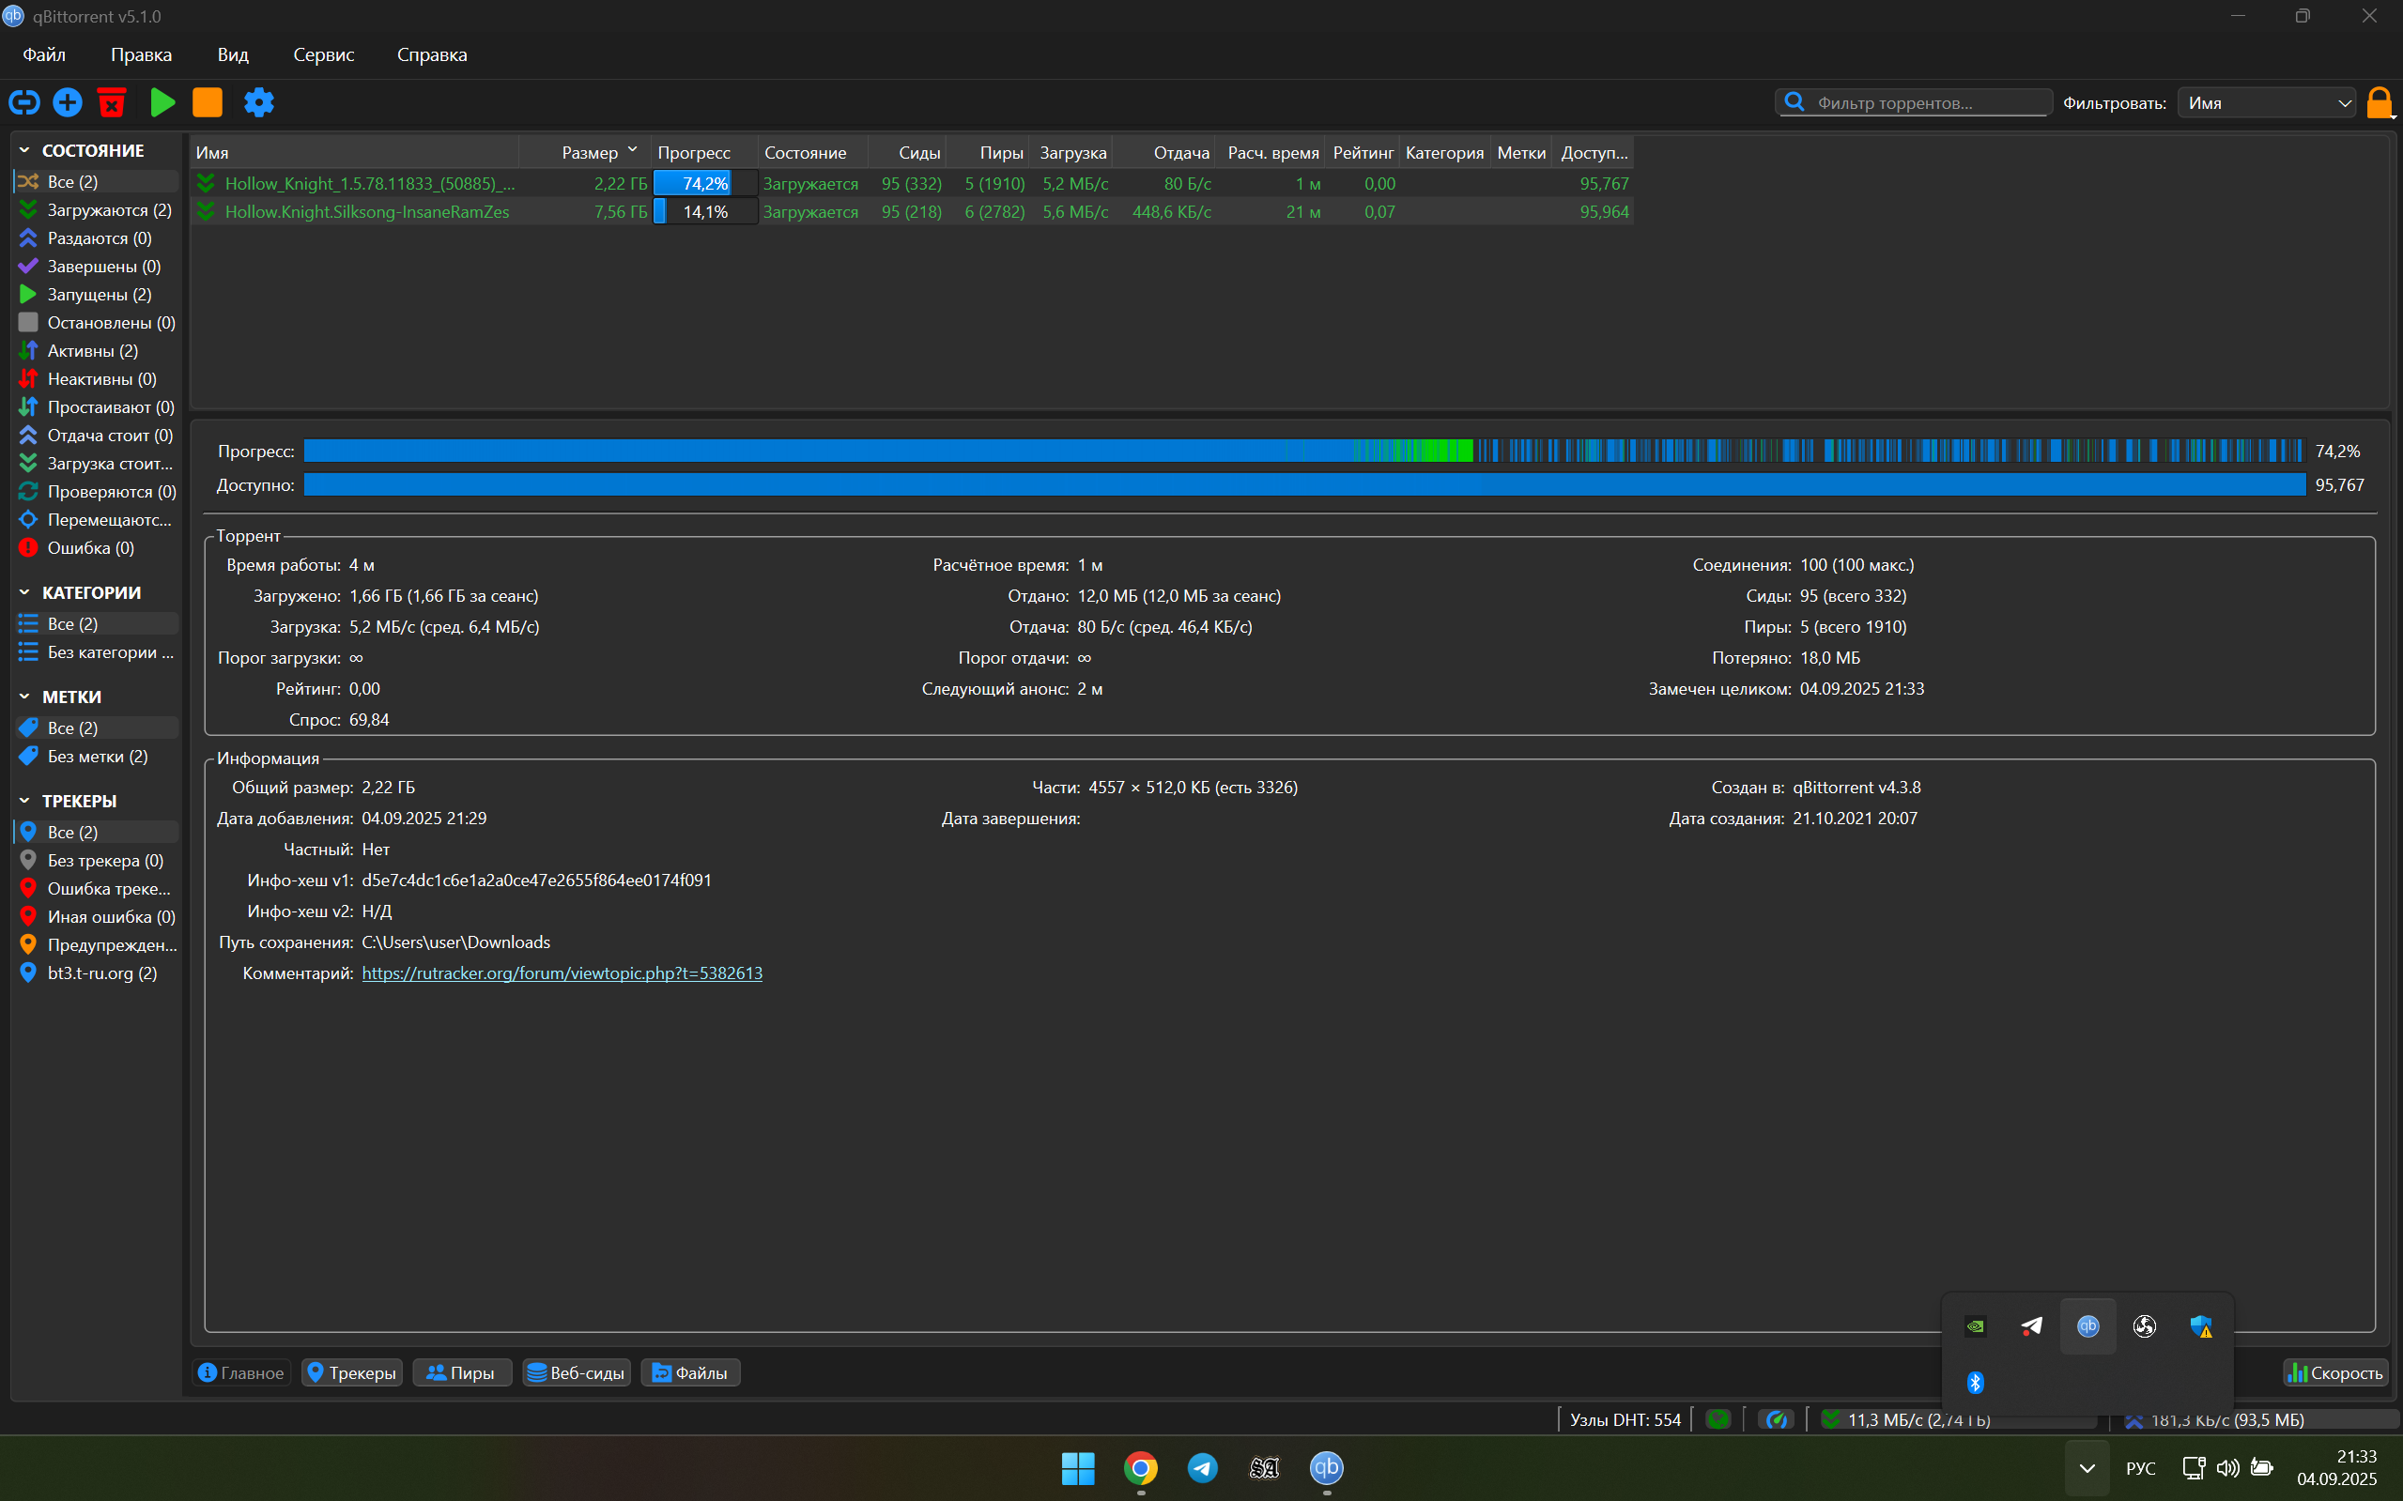
Task: Collapse the ТРЕКЕРЫ sidebar section
Action: click(24, 801)
